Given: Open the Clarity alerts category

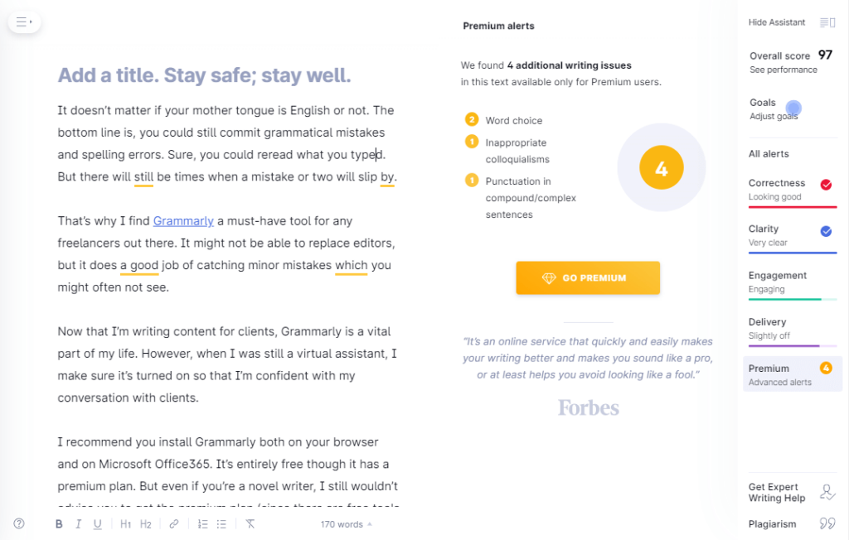Looking at the screenshot, I should click(x=792, y=236).
